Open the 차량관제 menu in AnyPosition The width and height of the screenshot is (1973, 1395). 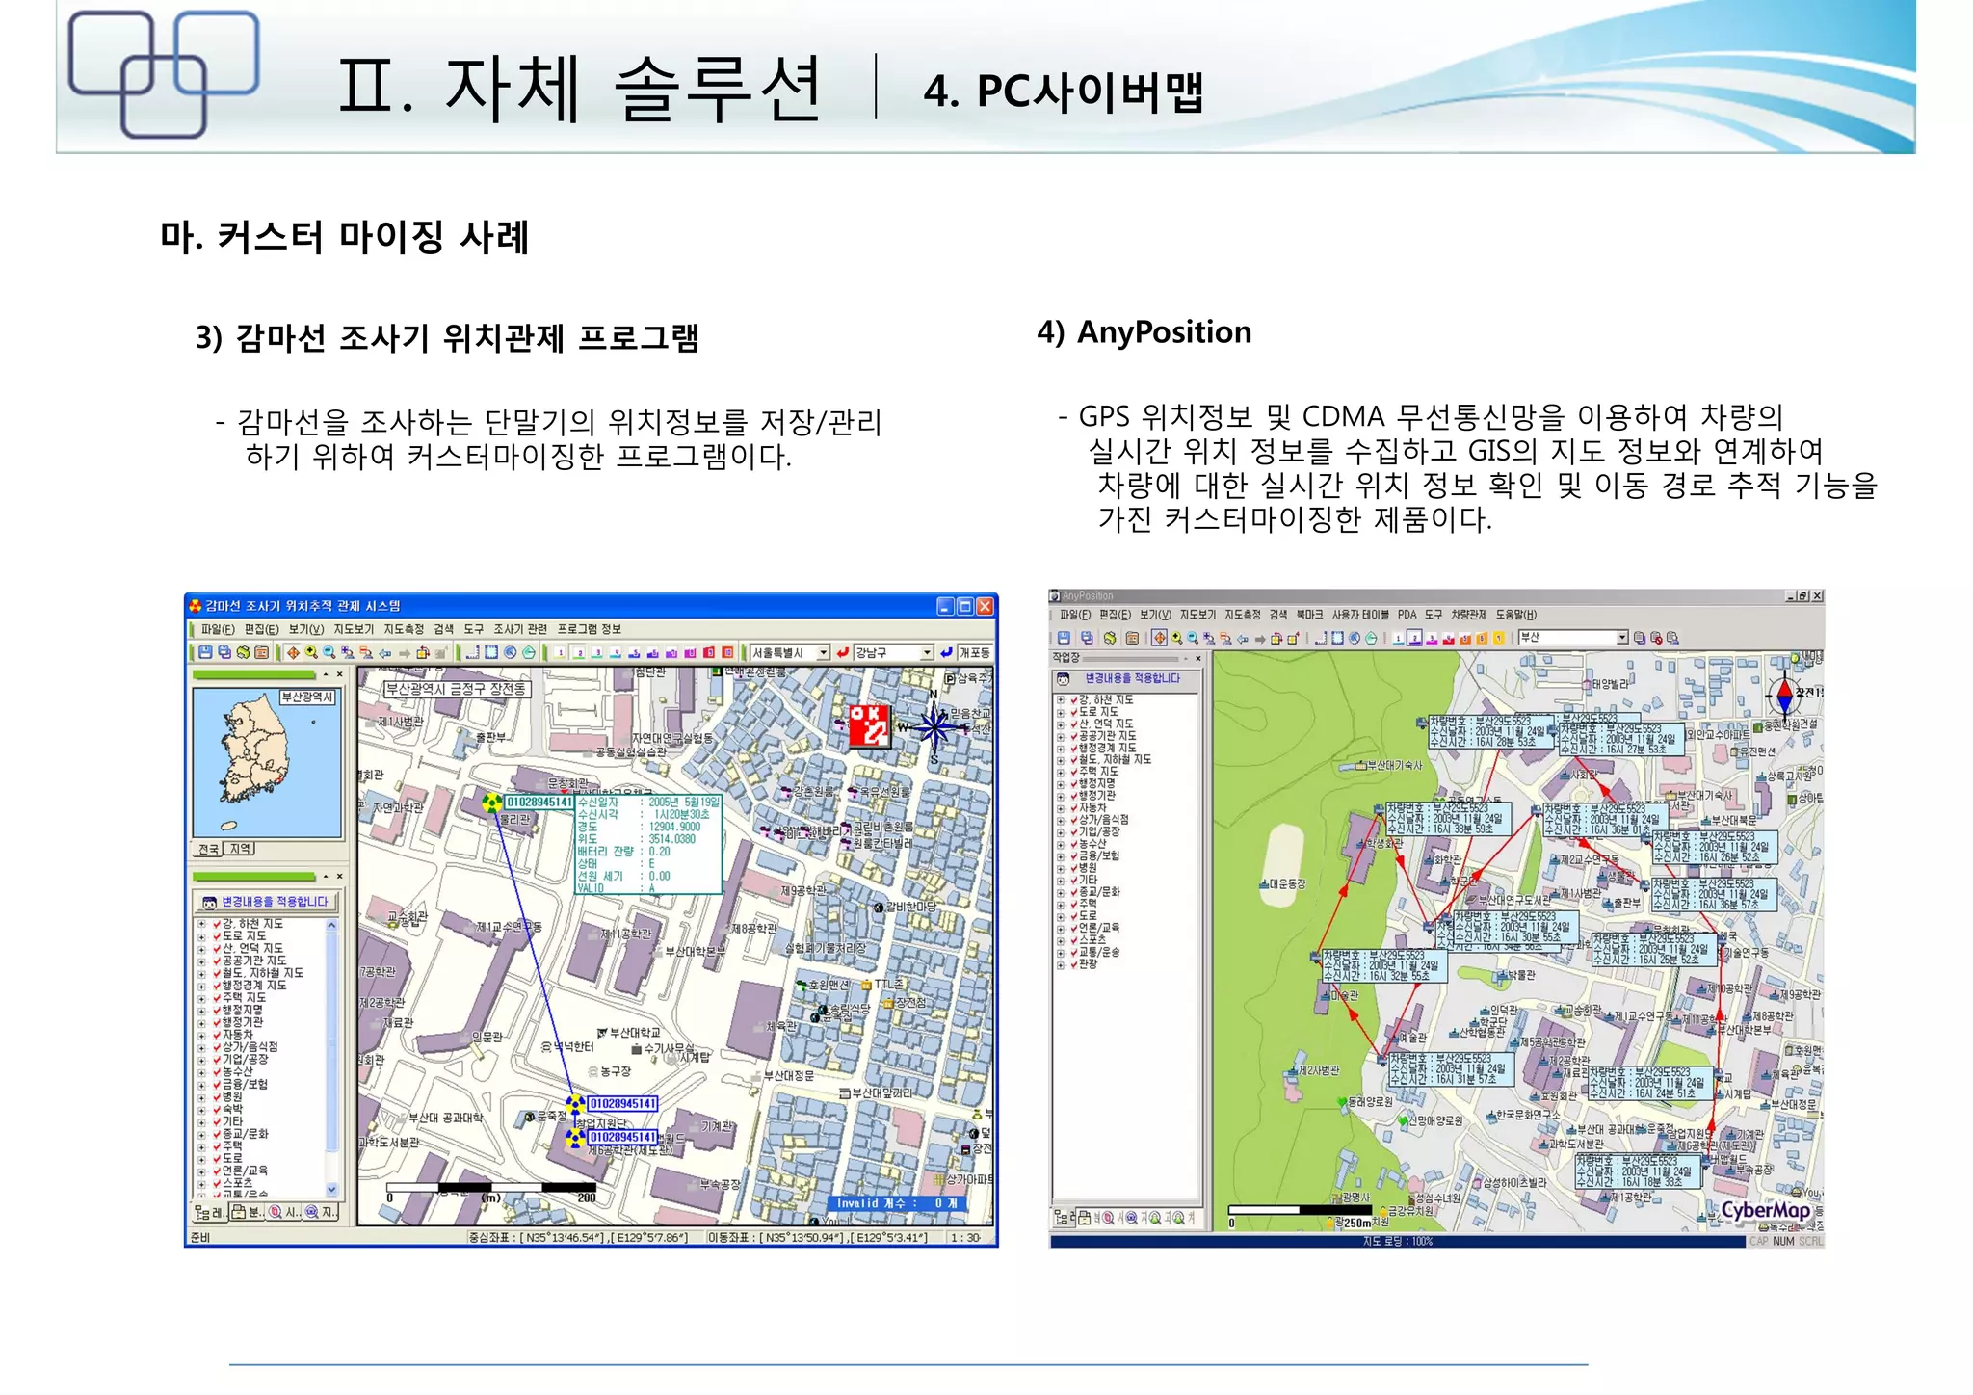tap(1468, 615)
